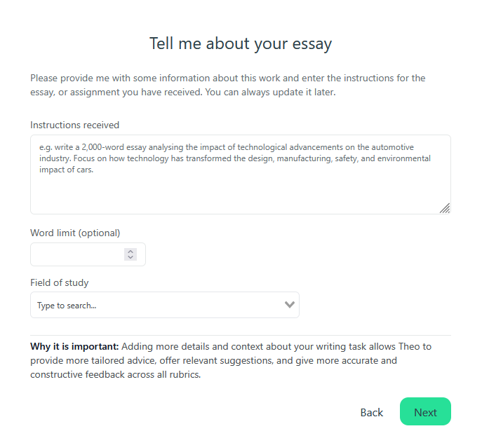Click the 'Tell me about your essay' heading

241,43
